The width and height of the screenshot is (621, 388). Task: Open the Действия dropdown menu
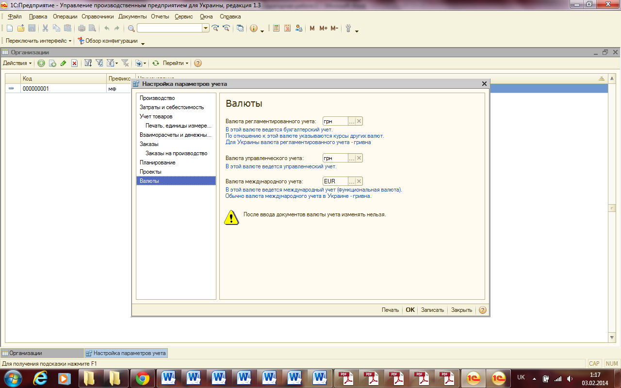17,63
